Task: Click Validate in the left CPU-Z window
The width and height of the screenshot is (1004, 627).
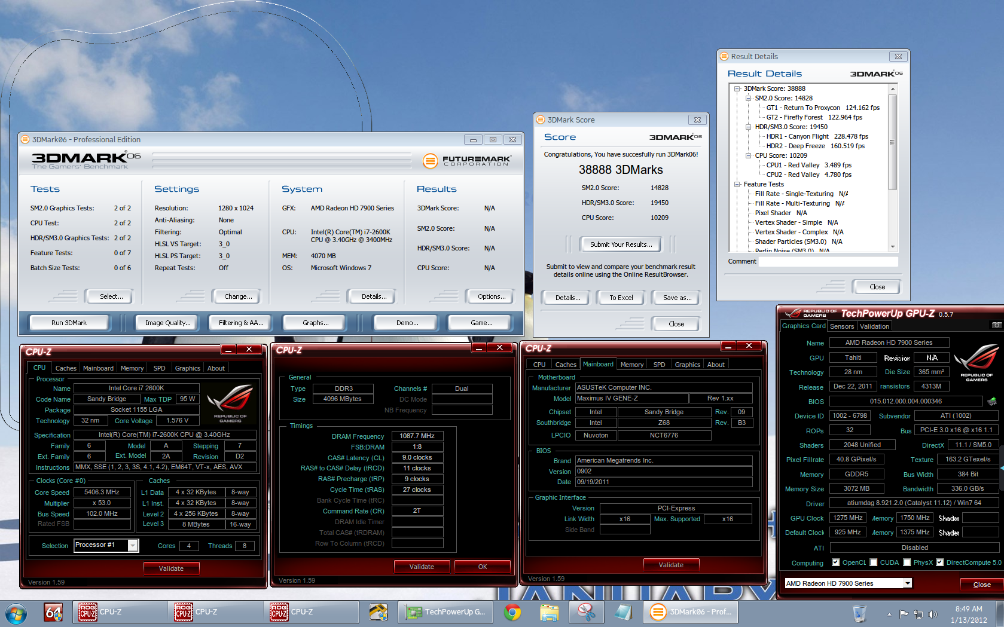Action: pyautogui.click(x=171, y=568)
